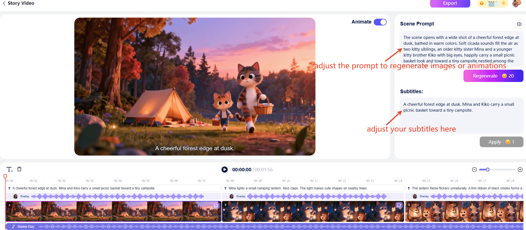The width and height of the screenshot is (526, 230).
Task: Select the Sunny Day music track
Action: 264,226
